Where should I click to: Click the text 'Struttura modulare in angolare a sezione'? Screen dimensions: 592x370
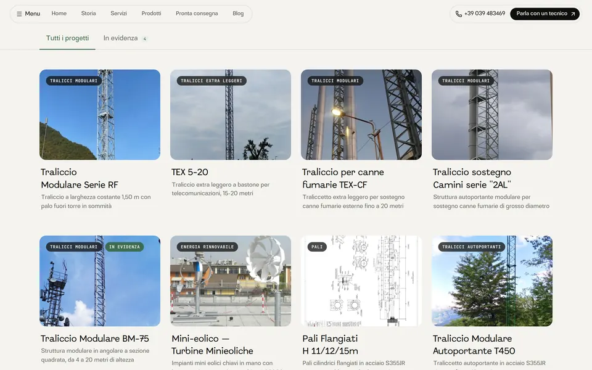[95, 351]
